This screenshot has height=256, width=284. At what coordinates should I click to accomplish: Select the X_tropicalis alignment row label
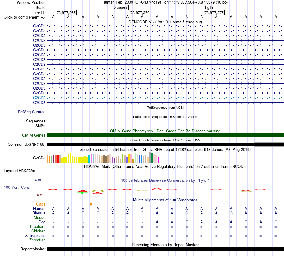tap(35, 236)
